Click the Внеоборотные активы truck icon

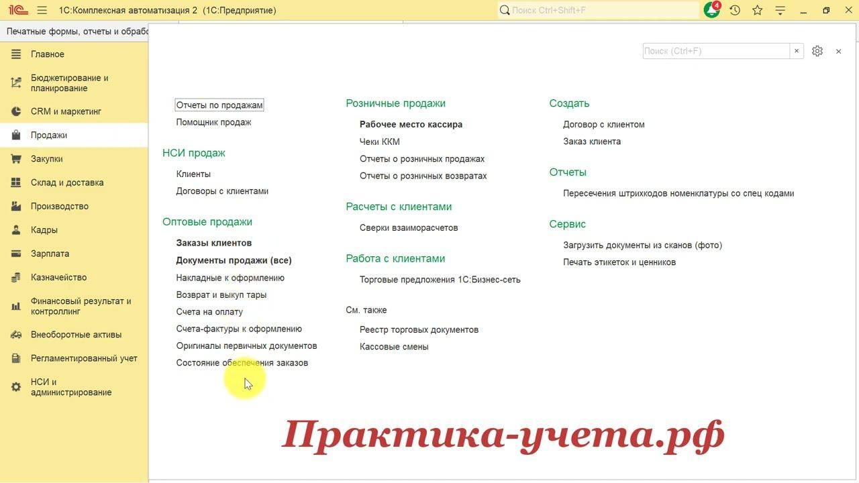click(x=16, y=335)
